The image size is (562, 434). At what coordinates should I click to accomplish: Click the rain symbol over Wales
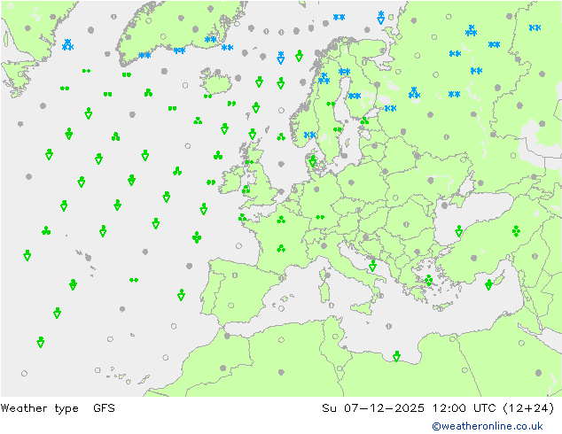(x=246, y=190)
